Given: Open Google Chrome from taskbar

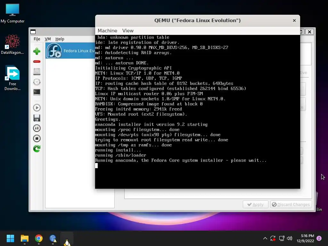Looking at the screenshot, I should [x=39, y=238].
